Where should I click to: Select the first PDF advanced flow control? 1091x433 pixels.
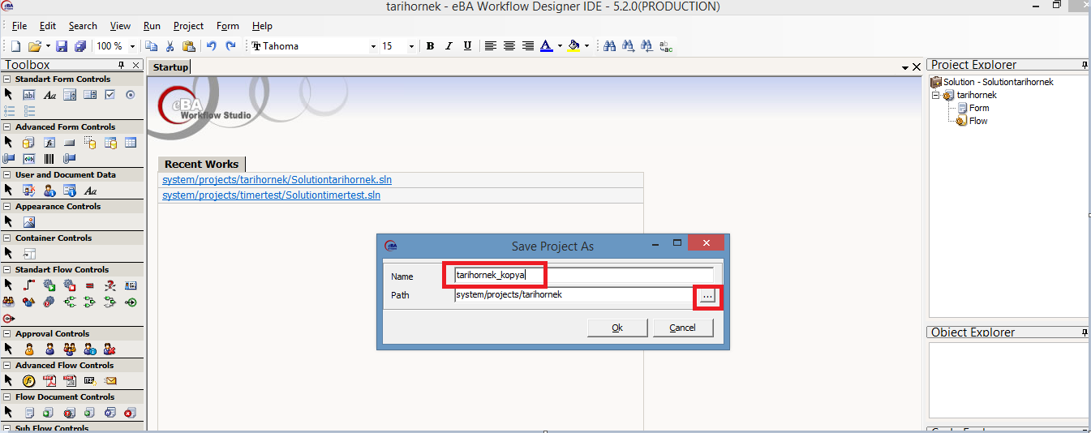click(x=49, y=380)
